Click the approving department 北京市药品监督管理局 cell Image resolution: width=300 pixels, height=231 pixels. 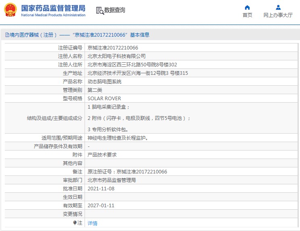point(112,180)
